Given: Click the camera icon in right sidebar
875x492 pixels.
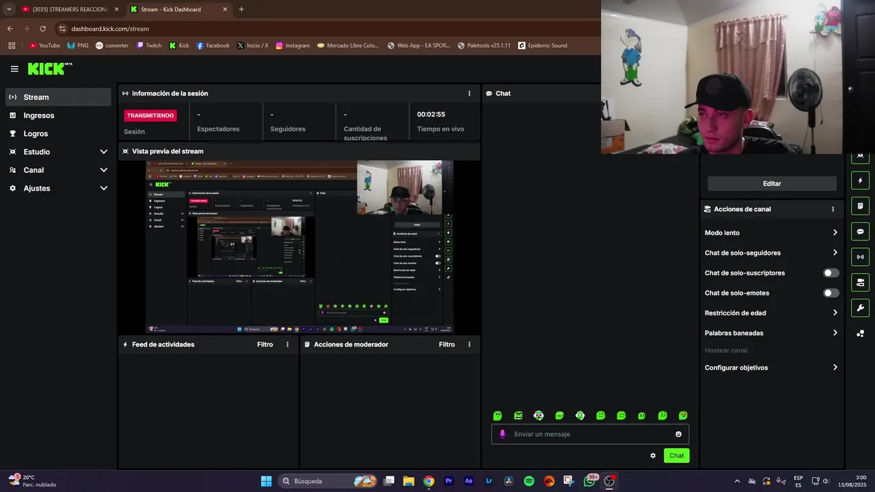Looking at the screenshot, I should click(860, 282).
